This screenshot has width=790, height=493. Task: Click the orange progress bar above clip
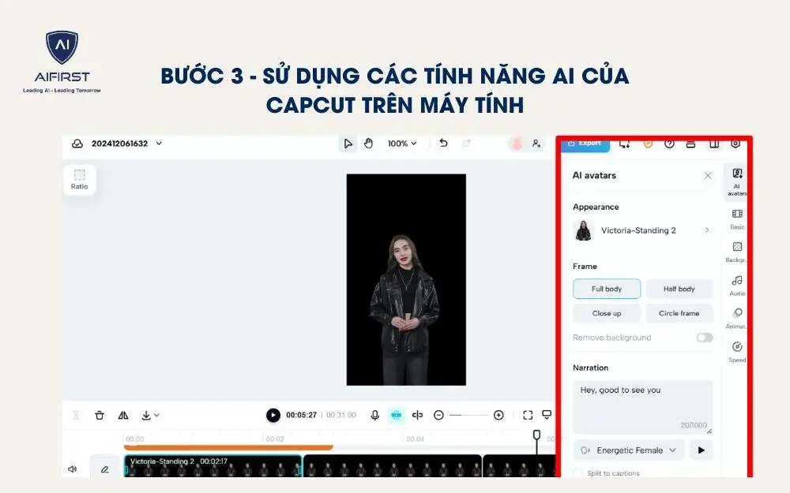228,447
